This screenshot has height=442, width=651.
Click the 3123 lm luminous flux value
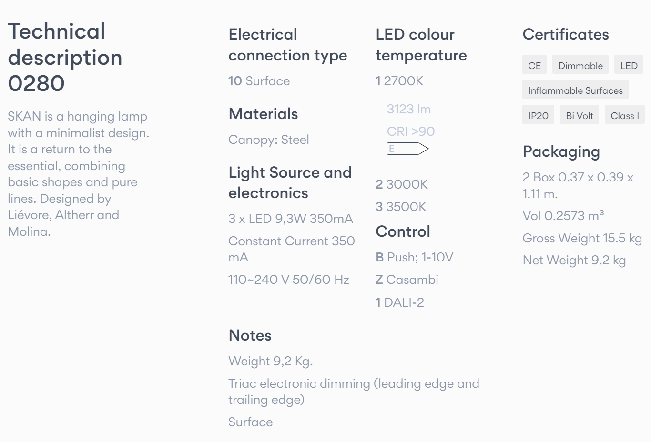(x=408, y=109)
